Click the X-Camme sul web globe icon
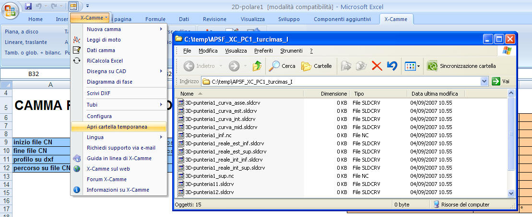The width and height of the screenshot is (532, 217). (77, 169)
